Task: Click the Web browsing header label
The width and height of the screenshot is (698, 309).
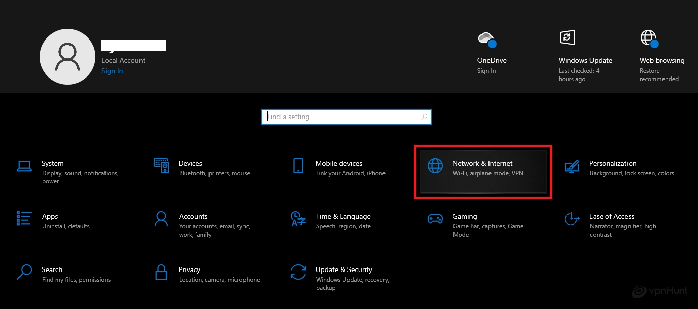Action: pyautogui.click(x=662, y=60)
